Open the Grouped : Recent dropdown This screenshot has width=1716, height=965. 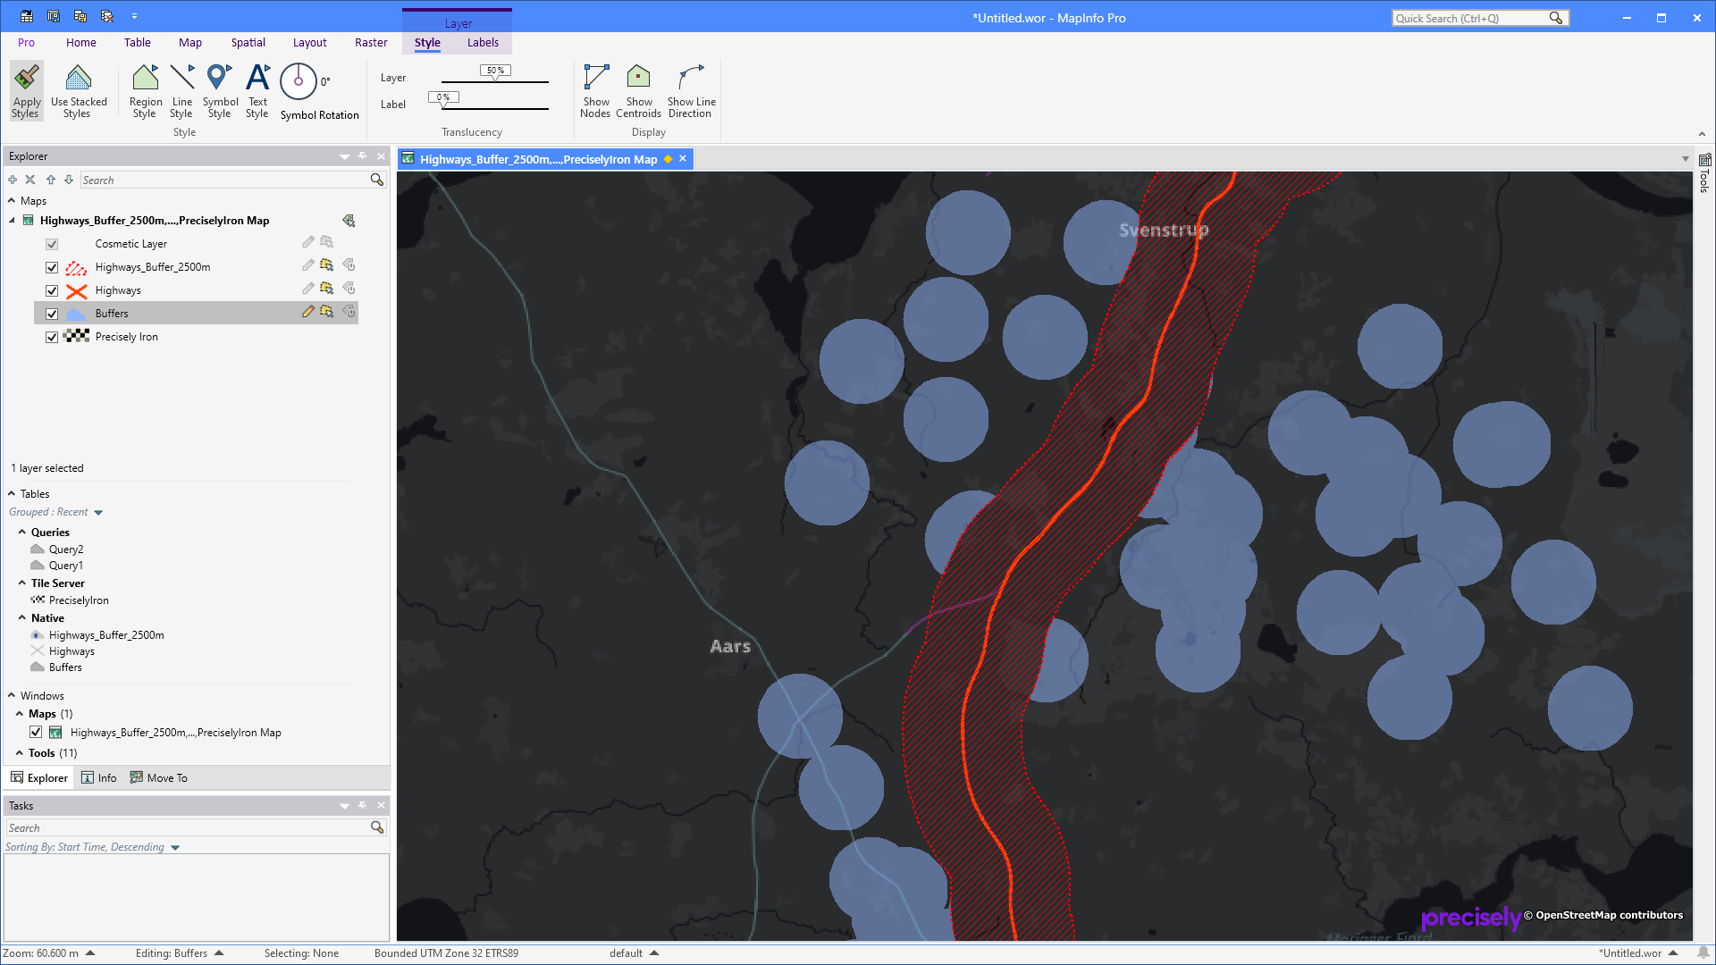click(98, 513)
